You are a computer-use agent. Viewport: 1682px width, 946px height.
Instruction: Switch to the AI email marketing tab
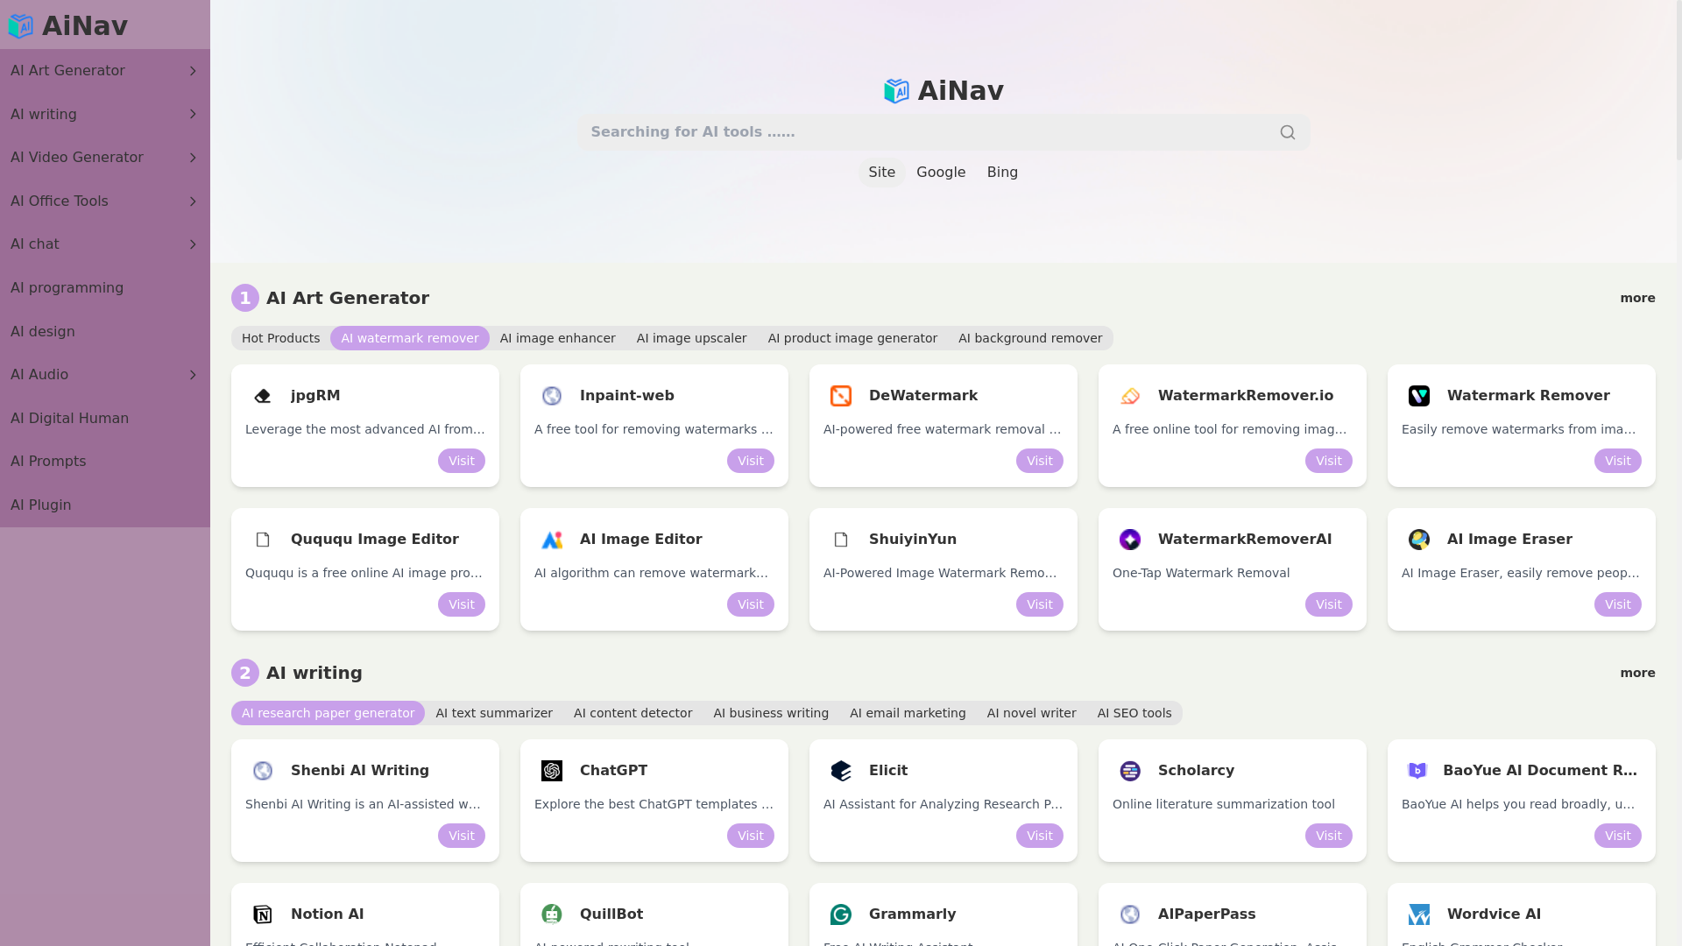pyautogui.click(x=908, y=713)
